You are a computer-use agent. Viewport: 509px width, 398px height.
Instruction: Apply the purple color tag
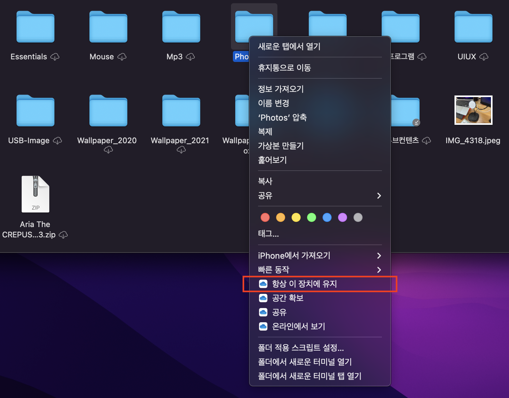(343, 217)
